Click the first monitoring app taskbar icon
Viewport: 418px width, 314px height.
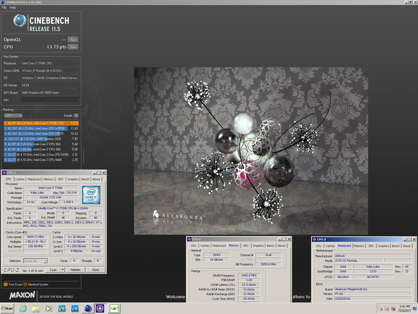62,309
